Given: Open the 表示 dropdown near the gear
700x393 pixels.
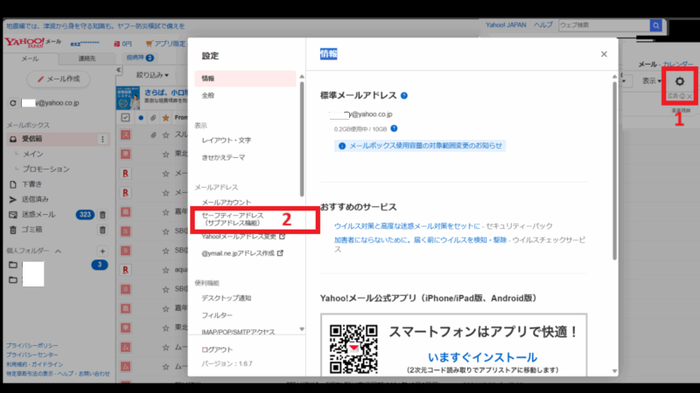Looking at the screenshot, I should (651, 81).
